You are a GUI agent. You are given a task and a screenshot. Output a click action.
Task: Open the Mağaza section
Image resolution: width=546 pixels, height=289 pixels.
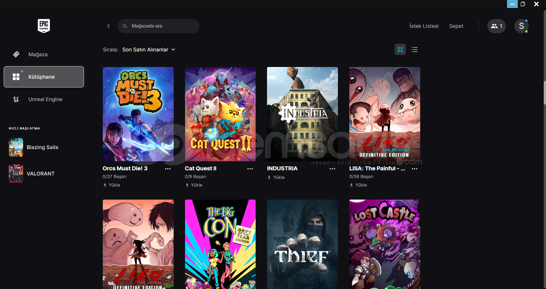click(x=44, y=54)
